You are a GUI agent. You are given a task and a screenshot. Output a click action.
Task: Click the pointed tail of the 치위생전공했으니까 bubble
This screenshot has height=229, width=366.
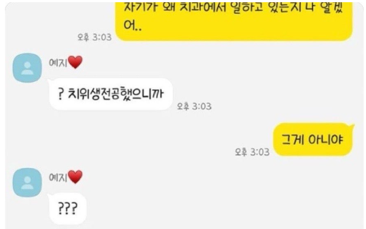tap(50, 81)
